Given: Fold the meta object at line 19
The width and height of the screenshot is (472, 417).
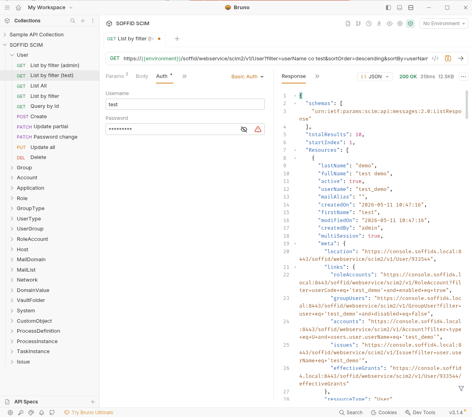Looking at the screenshot, I should (295, 244).
